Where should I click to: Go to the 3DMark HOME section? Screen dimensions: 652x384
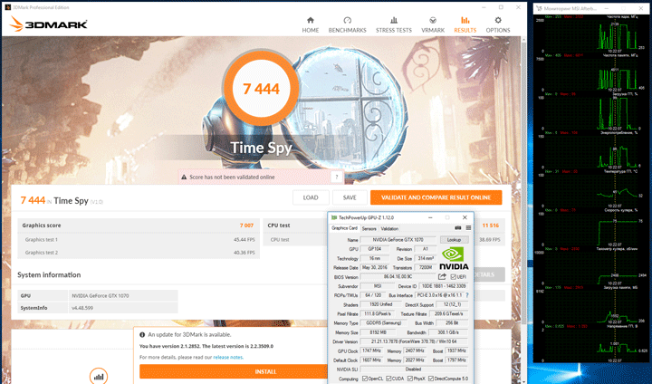[x=311, y=25]
